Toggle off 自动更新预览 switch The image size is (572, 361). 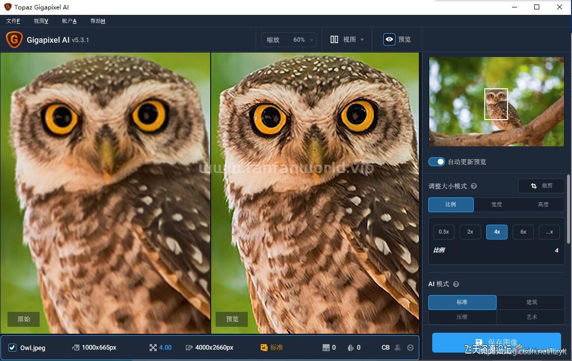pos(437,162)
